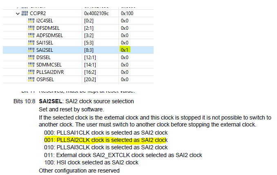
Task: Select the PLLSAI2DIVR field row
Action: pos(50,72)
